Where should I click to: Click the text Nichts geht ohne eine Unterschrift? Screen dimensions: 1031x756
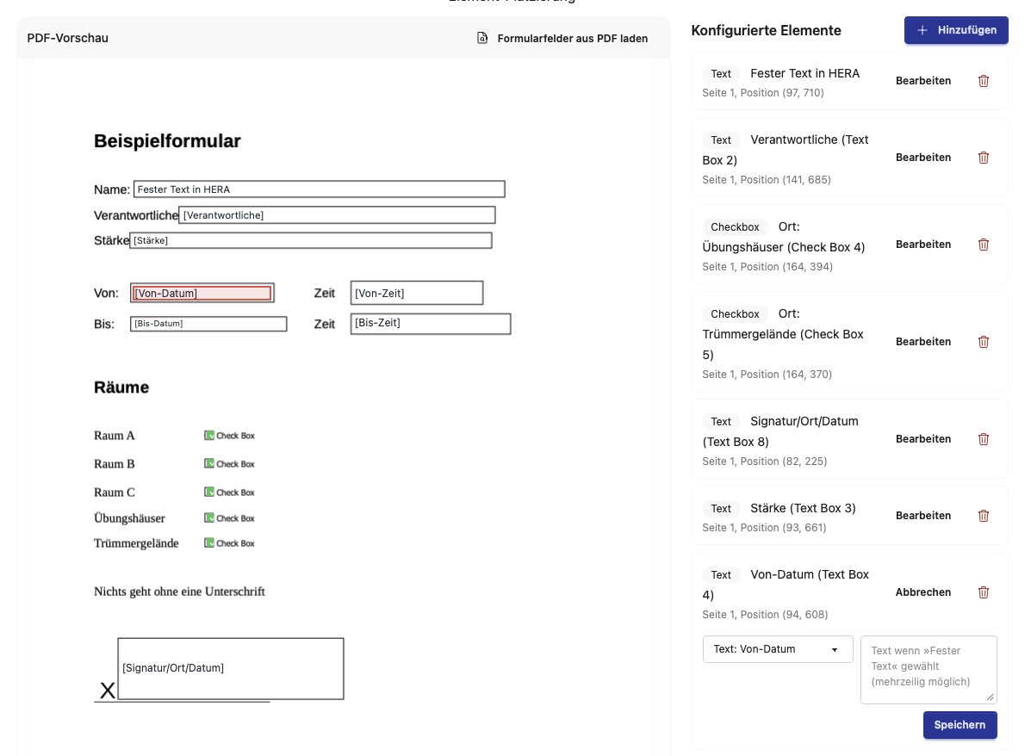[179, 592]
